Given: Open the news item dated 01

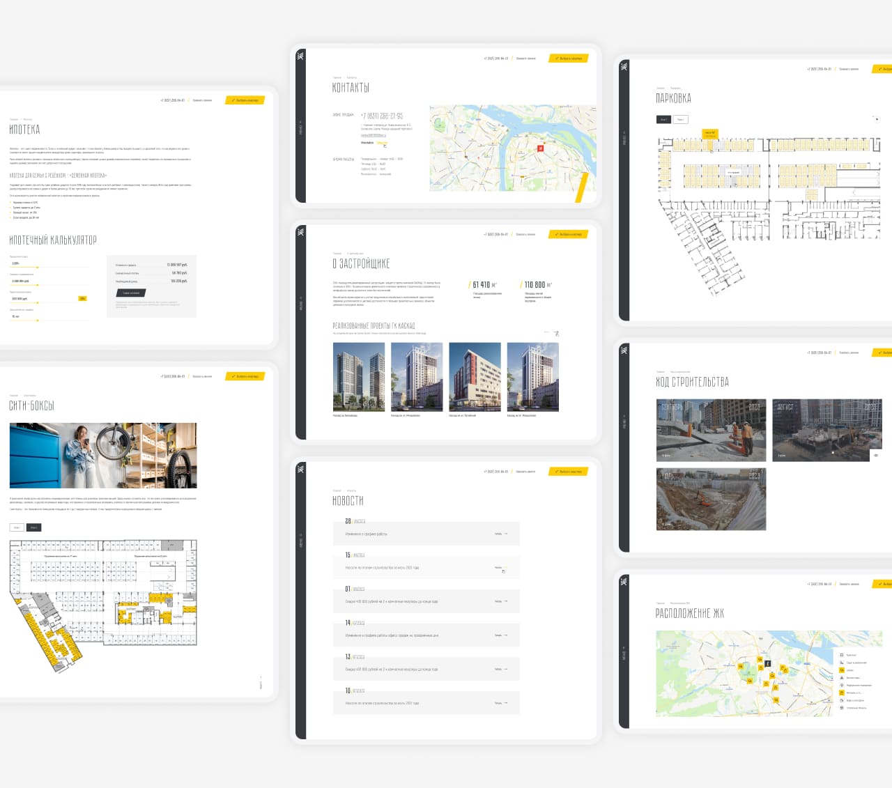Looking at the screenshot, I should tap(426, 601).
